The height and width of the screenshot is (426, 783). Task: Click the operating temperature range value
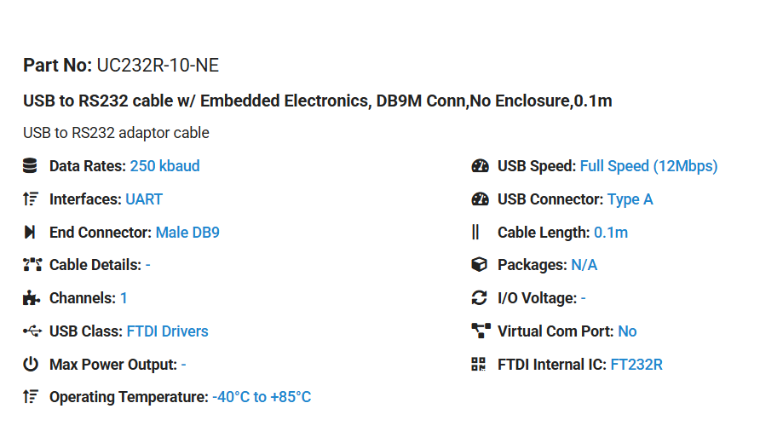click(x=262, y=397)
